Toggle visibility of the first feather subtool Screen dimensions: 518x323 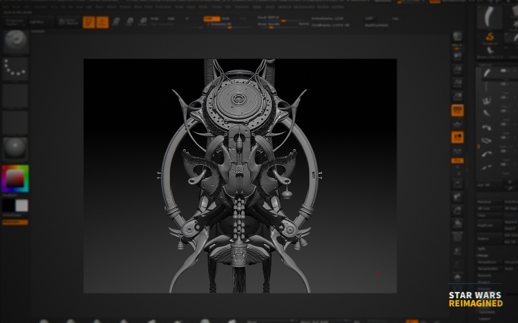(x=503, y=71)
